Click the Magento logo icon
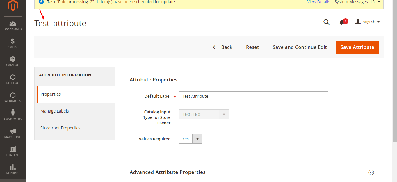The width and height of the screenshot is (397, 182). click(x=13, y=6)
